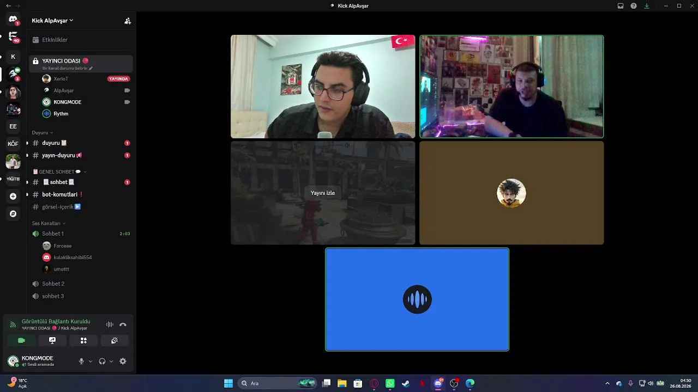
Task: Focus the glasses-wearing user's camera tile
Action: [x=323, y=87]
